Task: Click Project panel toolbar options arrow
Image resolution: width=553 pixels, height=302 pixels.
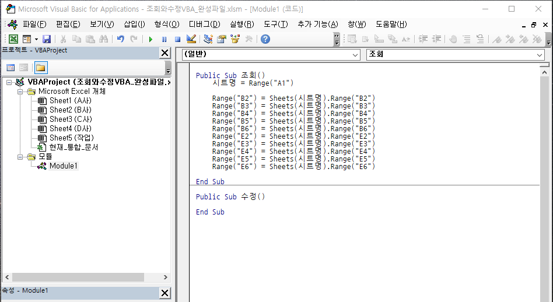Action: coord(168,68)
